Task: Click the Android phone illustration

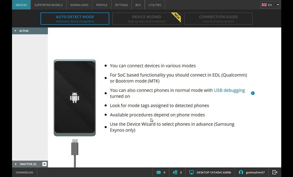Action: point(75,98)
